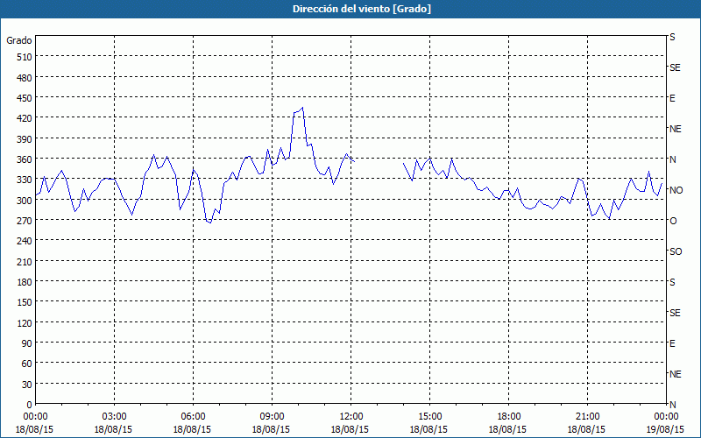Viewport: 701px width, 438px height.
Task: Click the 'NO' compass label on right axis
Action: [x=676, y=190]
